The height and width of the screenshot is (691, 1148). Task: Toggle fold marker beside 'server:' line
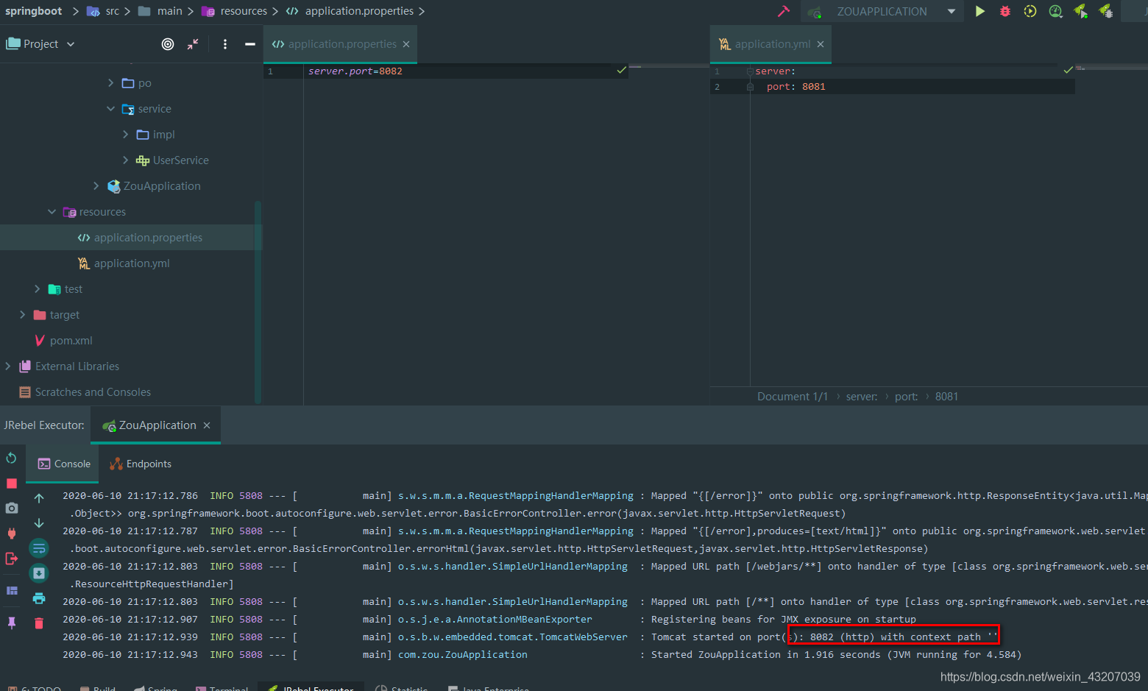click(750, 71)
